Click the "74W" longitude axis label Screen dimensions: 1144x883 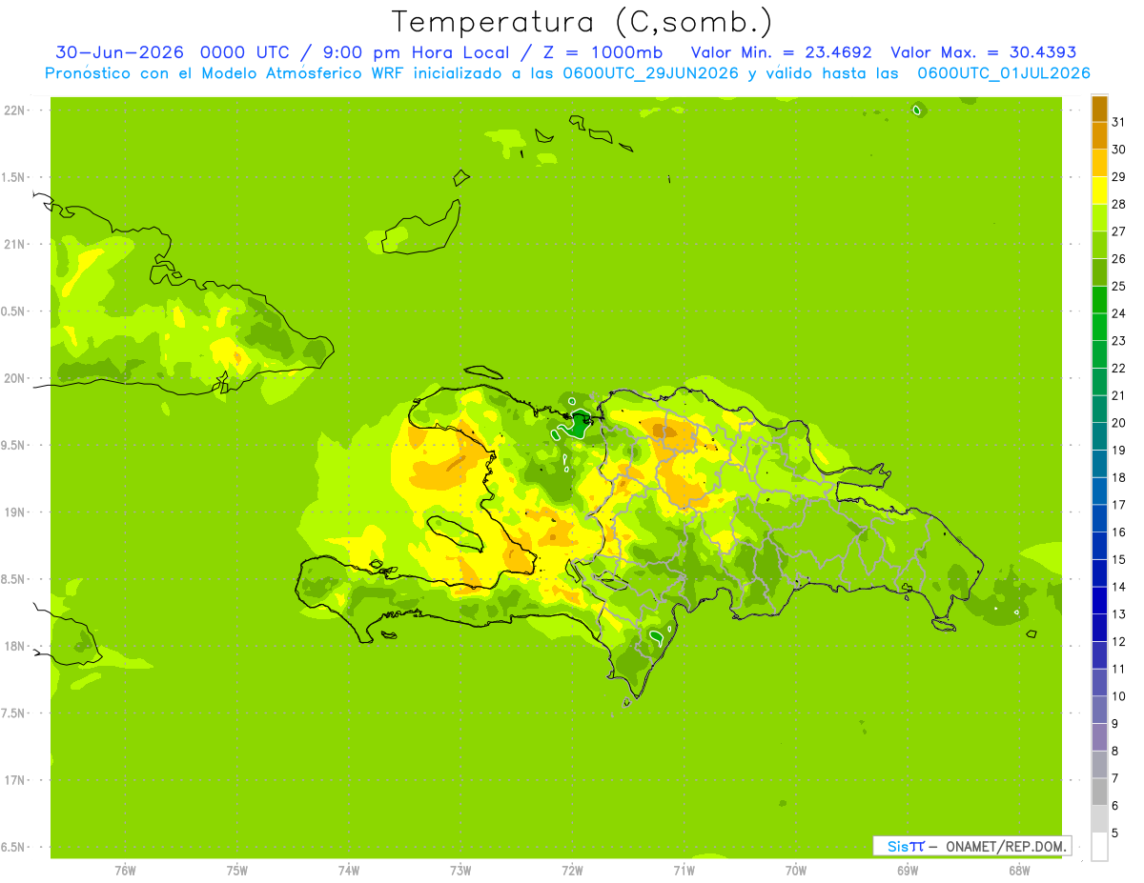(349, 871)
